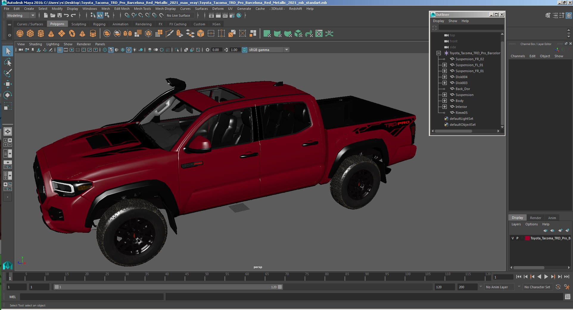Screen dimensions: 573x310
Task: Toggle sRGB gamma color management button
Action: point(245,50)
